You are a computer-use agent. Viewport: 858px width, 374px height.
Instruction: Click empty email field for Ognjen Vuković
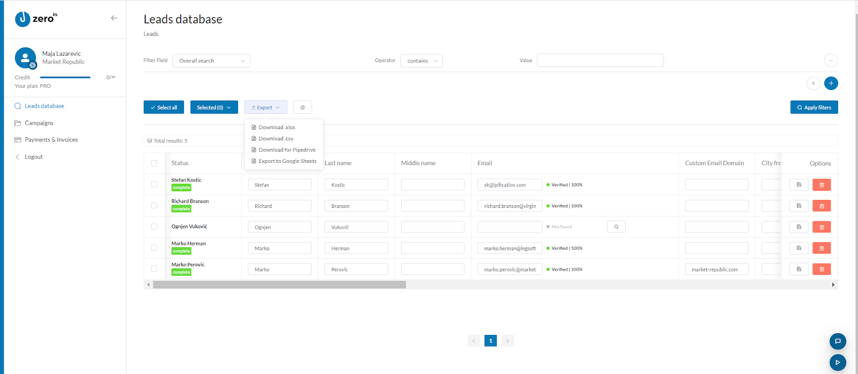click(x=510, y=227)
